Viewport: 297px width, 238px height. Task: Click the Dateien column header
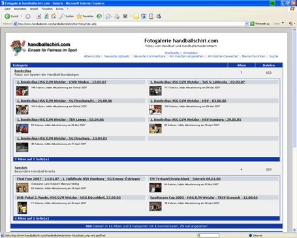tap(269, 65)
